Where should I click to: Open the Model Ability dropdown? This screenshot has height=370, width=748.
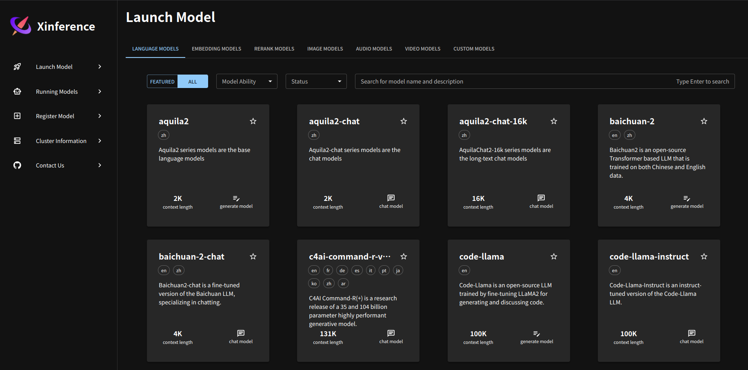click(x=247, y=81)
